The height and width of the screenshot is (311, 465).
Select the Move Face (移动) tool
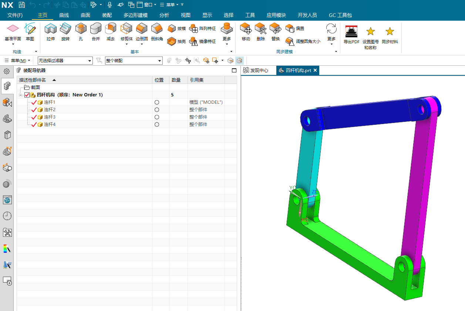(246, 29)
